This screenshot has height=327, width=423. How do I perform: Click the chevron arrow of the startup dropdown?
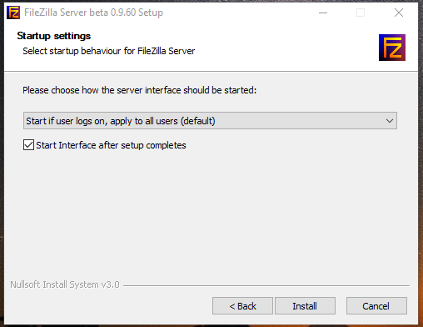[390, 121]
